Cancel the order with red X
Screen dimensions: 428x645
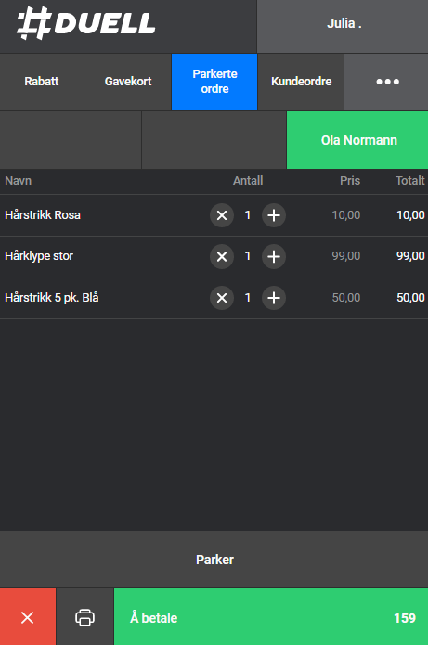pos(28,617)
